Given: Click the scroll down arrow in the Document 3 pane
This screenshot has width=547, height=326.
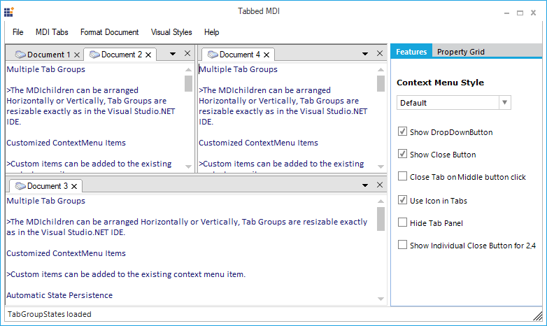Looking at the screenshot, I should click(381, 299).
